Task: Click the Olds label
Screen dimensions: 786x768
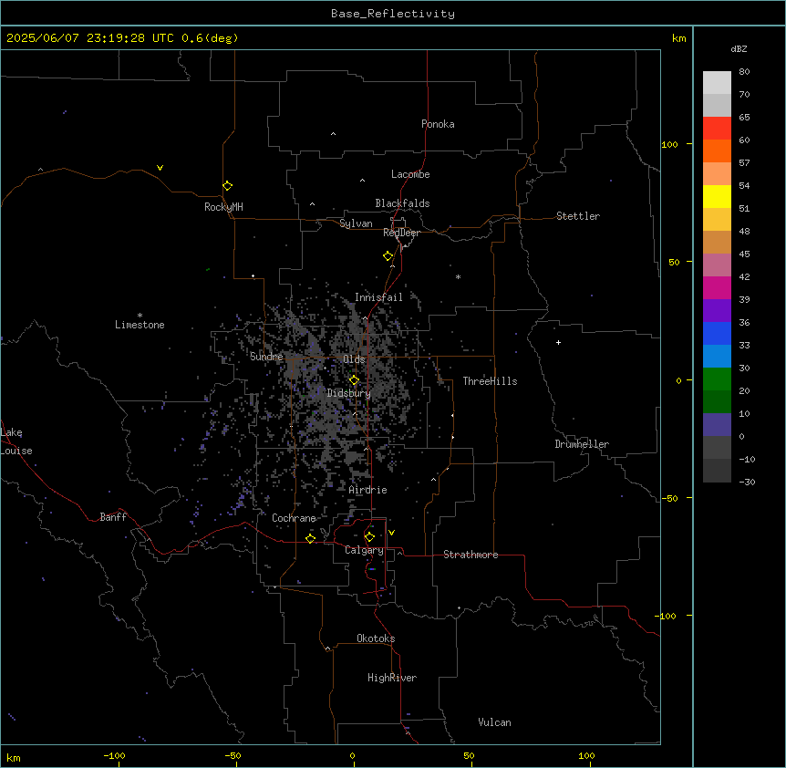Action: point(354,359)
